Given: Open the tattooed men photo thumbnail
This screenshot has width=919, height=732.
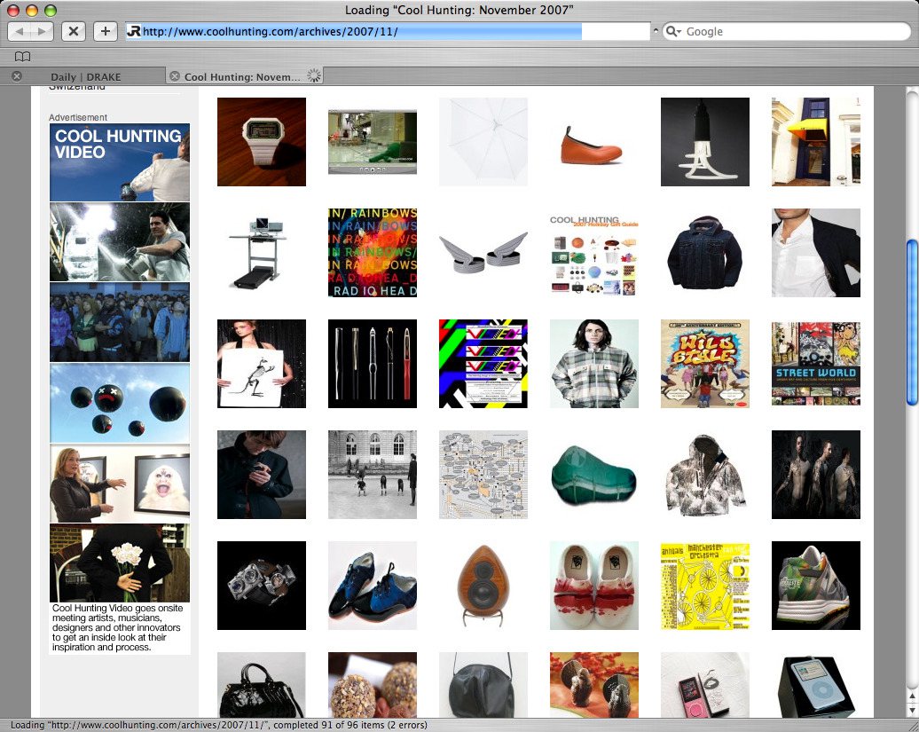Looking at the screenshot, I should pyautogui.click(x=816, y=475).
